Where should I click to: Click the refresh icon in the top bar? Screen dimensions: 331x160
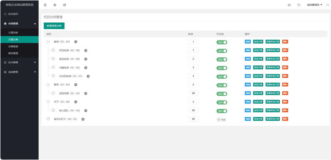pyautogui.click(x=65, y=5)
